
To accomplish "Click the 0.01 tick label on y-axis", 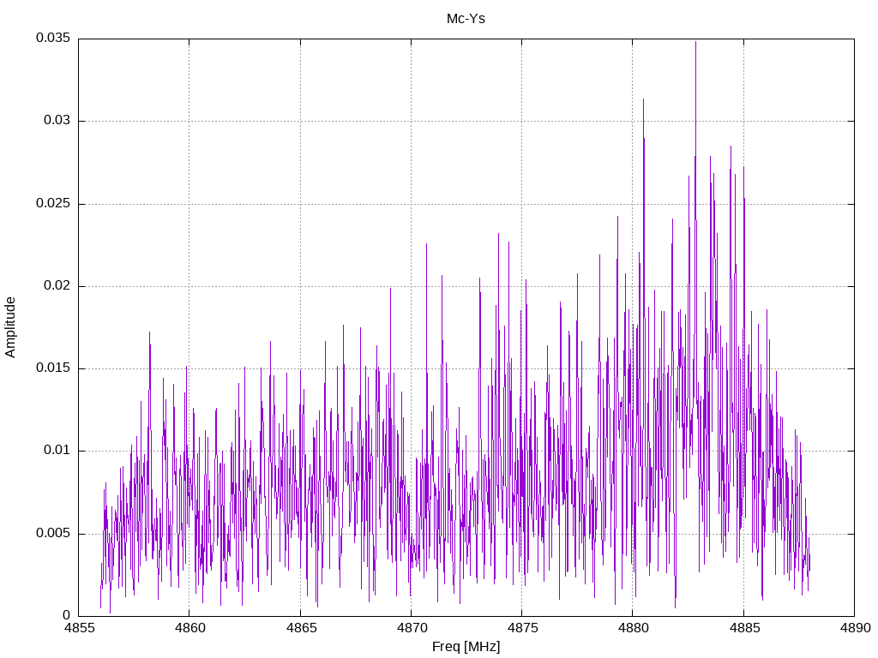I will tap(57, 451).
